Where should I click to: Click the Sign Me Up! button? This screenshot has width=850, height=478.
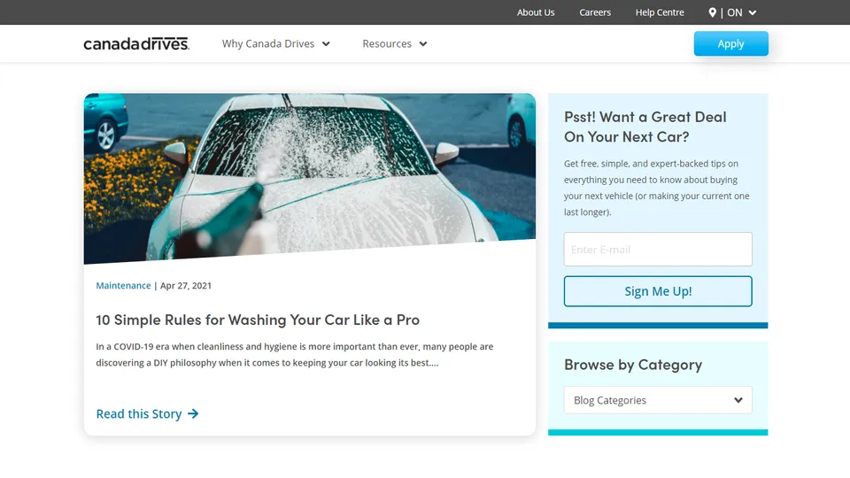tap(658, 291)
